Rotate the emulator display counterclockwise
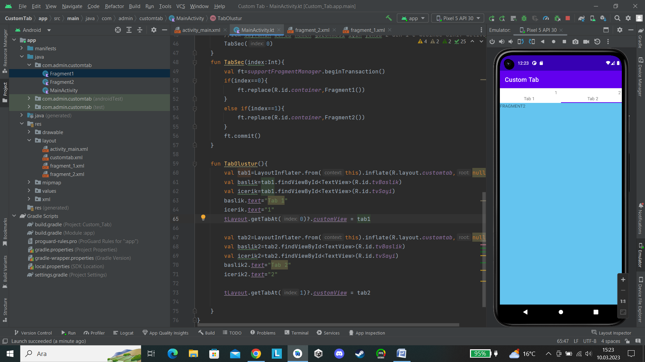 (521, 42)
